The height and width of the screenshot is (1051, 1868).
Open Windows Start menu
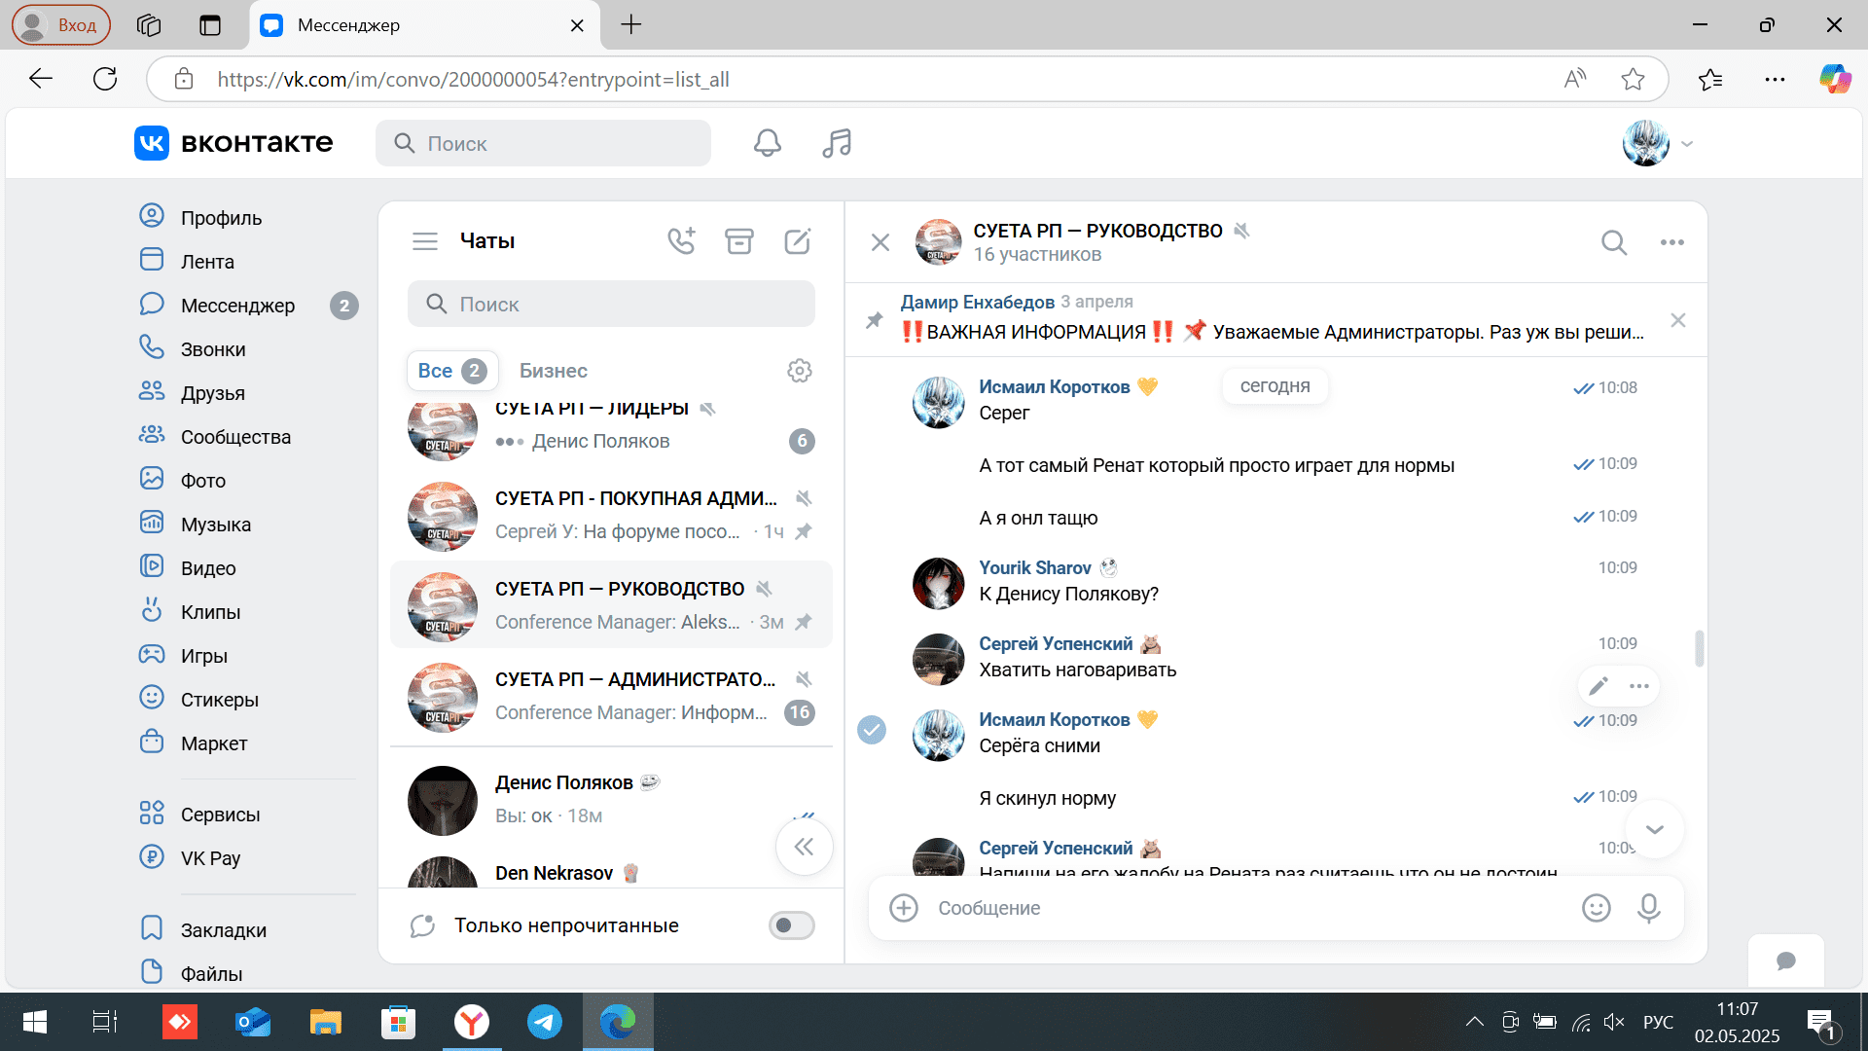35,1022
